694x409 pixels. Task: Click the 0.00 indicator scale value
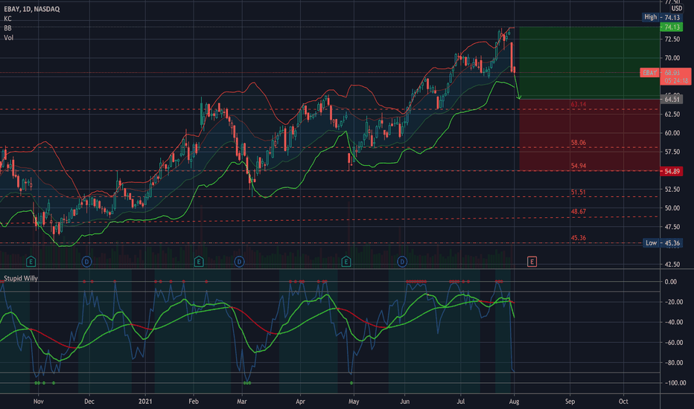coord(670,282)
